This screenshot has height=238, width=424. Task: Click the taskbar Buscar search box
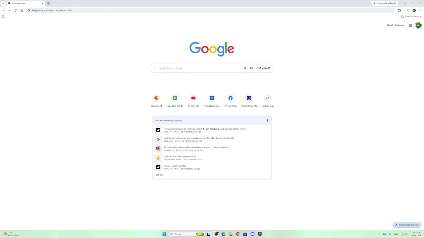click(x=187, y=234)
